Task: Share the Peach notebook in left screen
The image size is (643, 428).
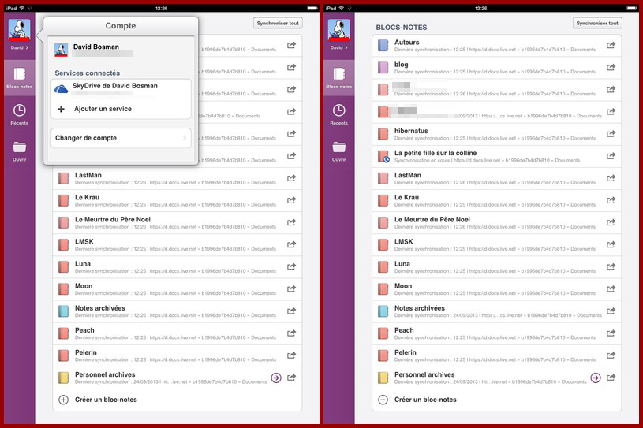Action: click(292, 333)
